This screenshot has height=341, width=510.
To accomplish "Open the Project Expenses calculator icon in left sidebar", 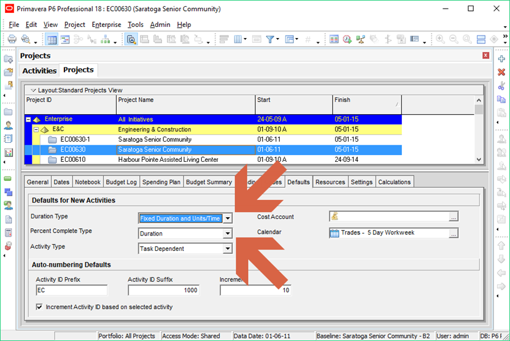I will pos(8,232).
